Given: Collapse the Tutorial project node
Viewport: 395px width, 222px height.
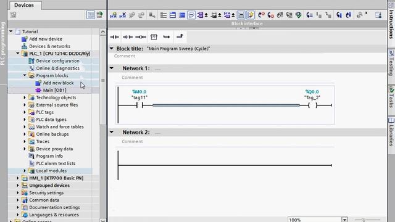Looking at the screenshot, I should tap(11, 31).
